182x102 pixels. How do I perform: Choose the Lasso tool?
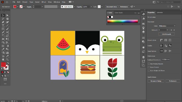point(8,19)
